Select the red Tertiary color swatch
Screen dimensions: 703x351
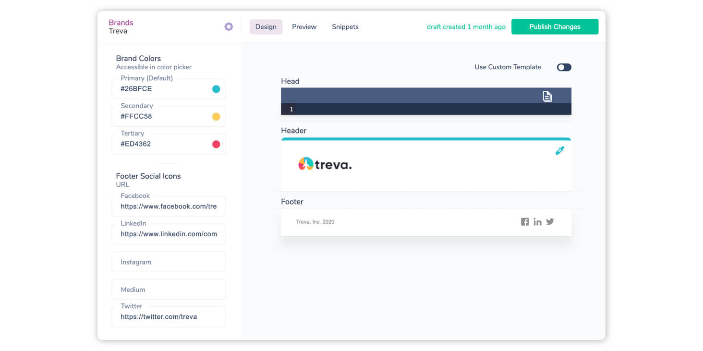click(216, 144)
